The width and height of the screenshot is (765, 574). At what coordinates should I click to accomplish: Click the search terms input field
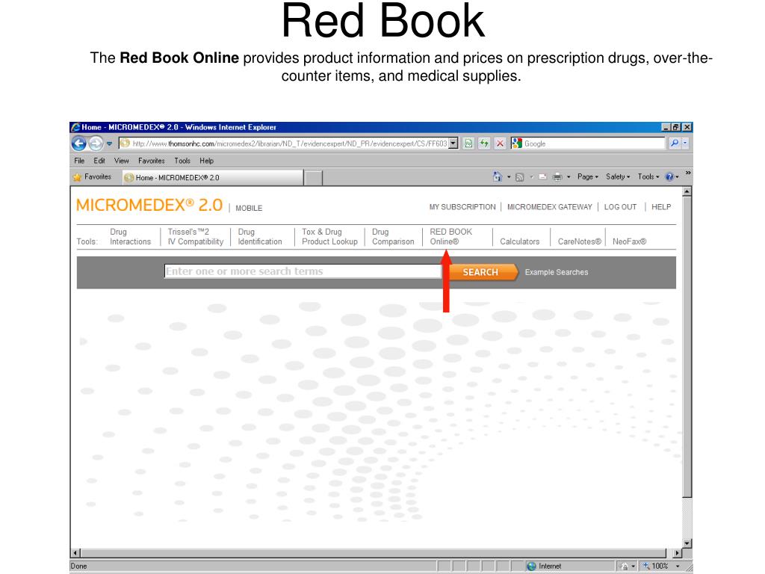(x=303, y=271)
